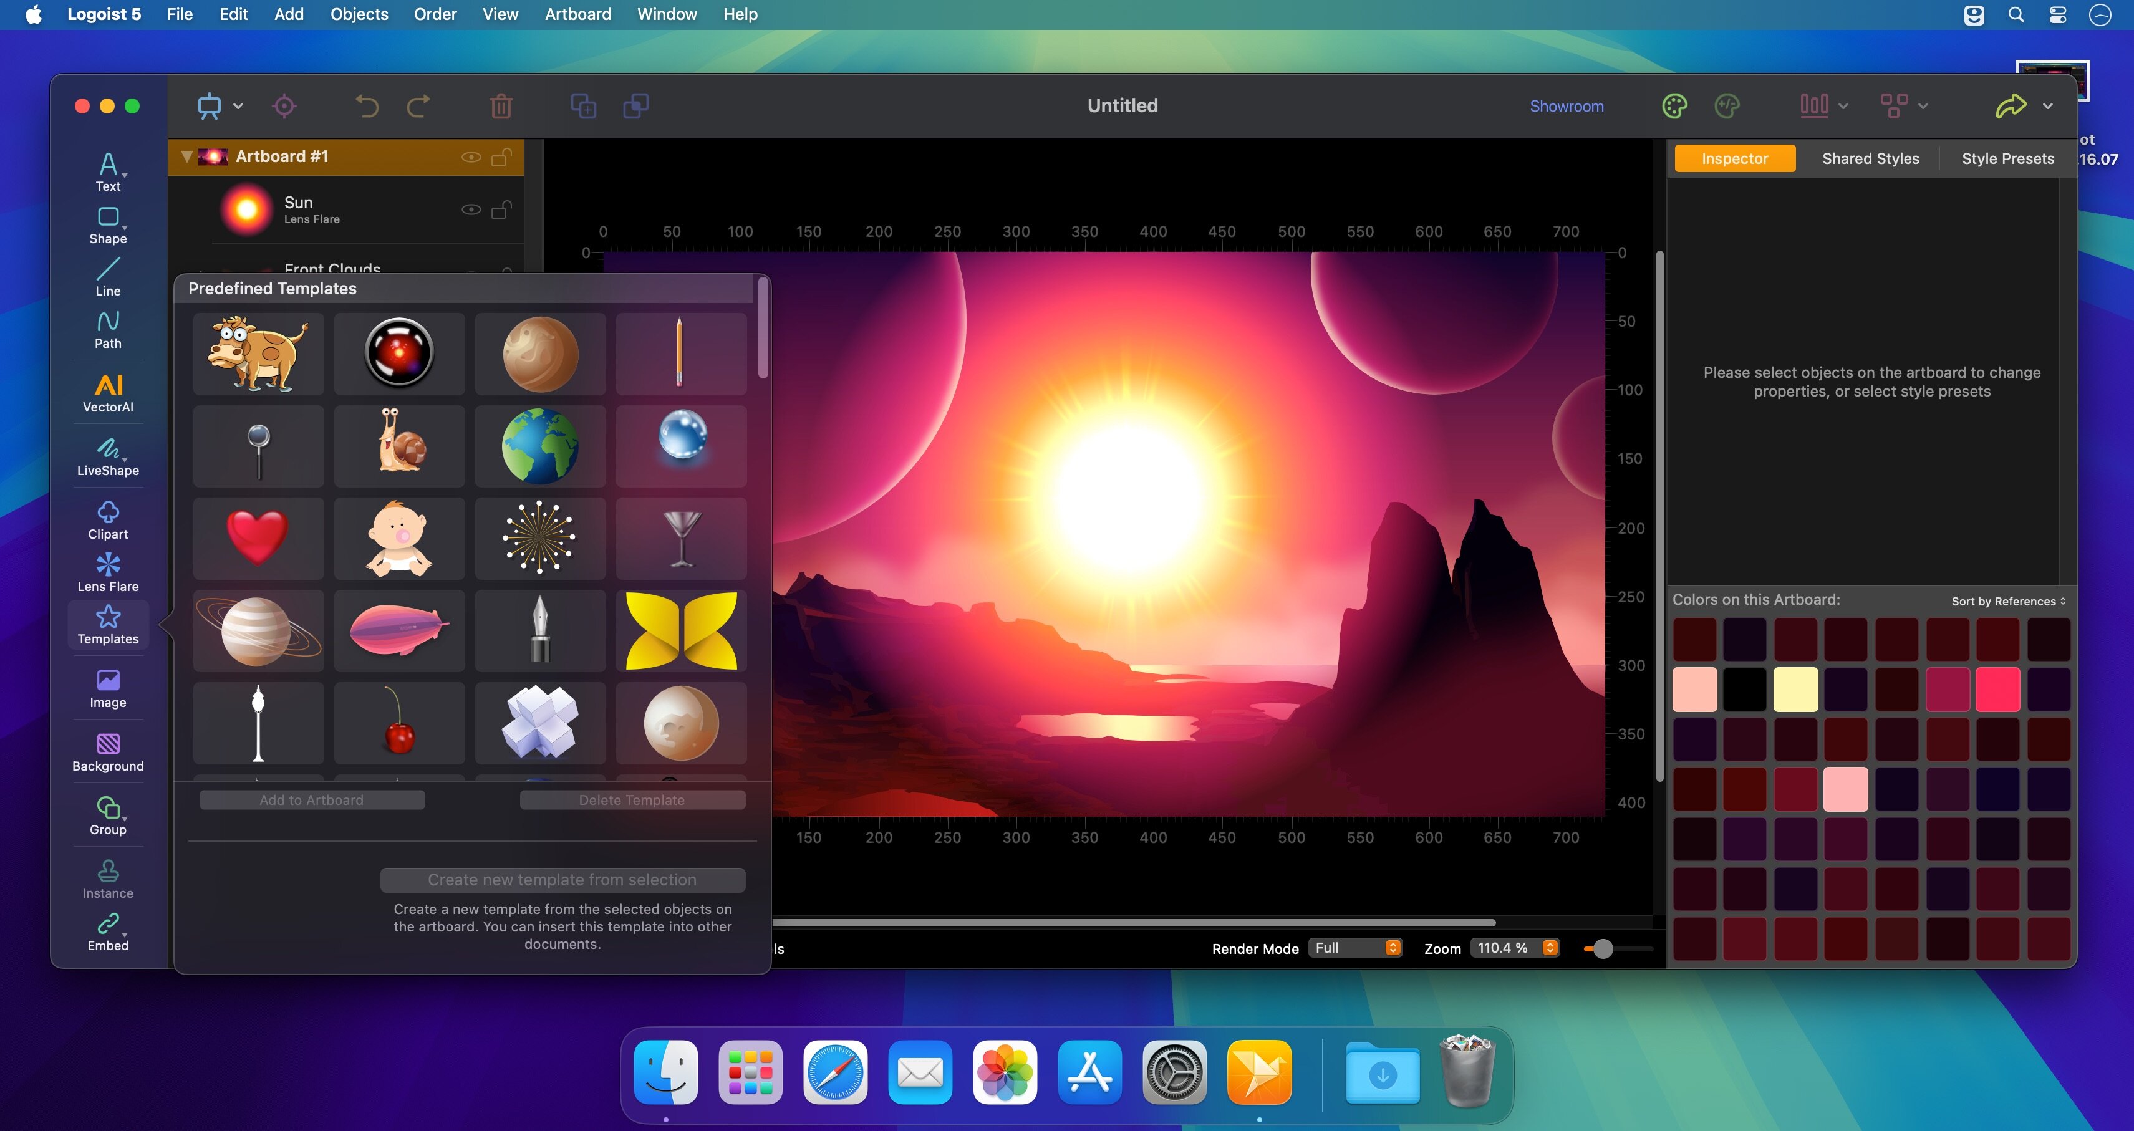Select the bright yellow color swatch
The image size is (2134, 1131).
(1795, 690)
